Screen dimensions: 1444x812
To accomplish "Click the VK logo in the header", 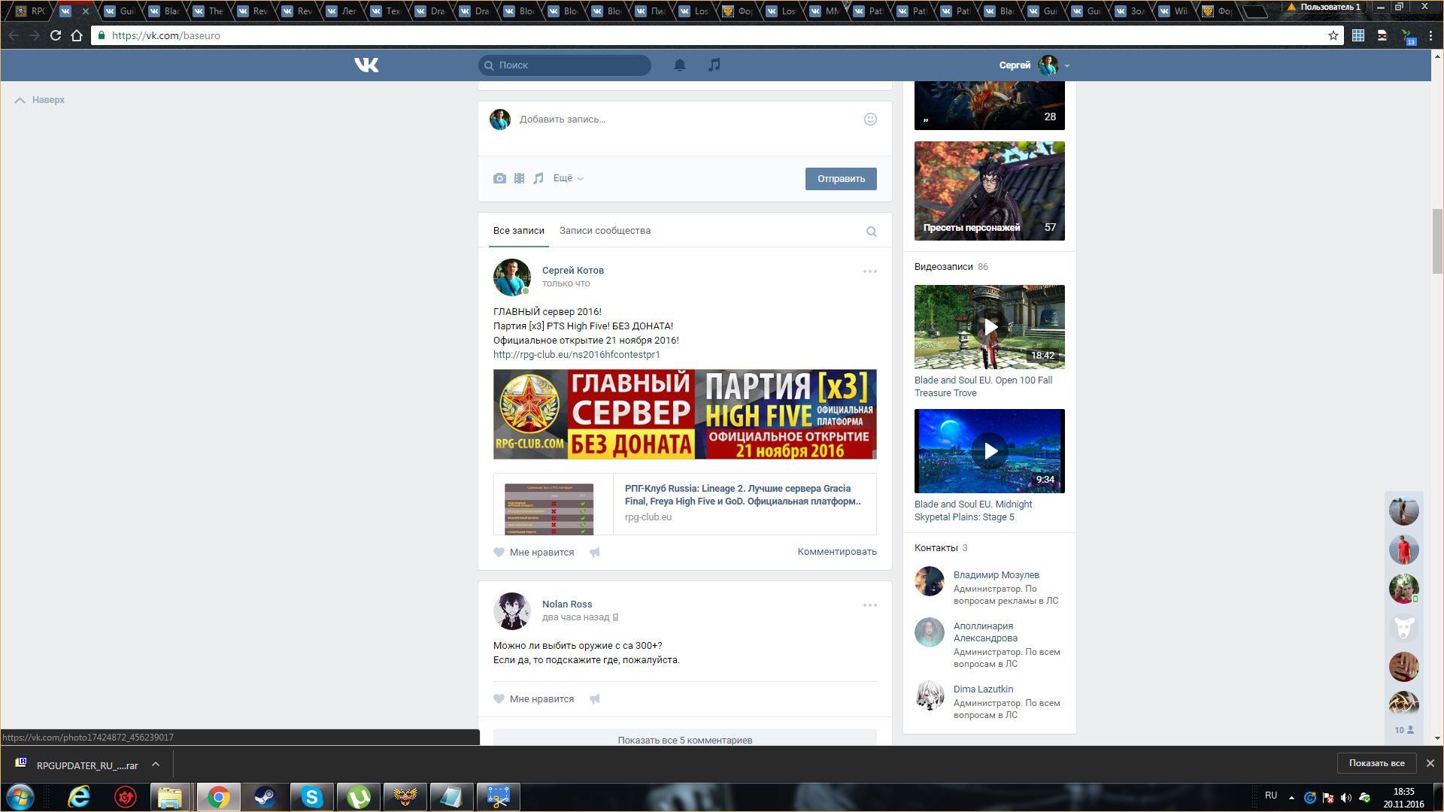I will [366, 65].
